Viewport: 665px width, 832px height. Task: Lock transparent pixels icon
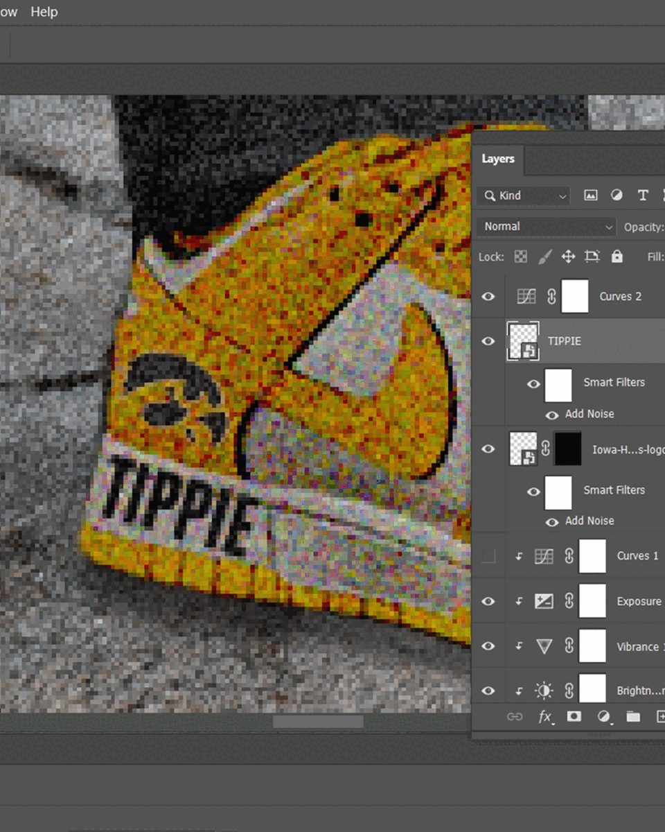click(520, 257)
